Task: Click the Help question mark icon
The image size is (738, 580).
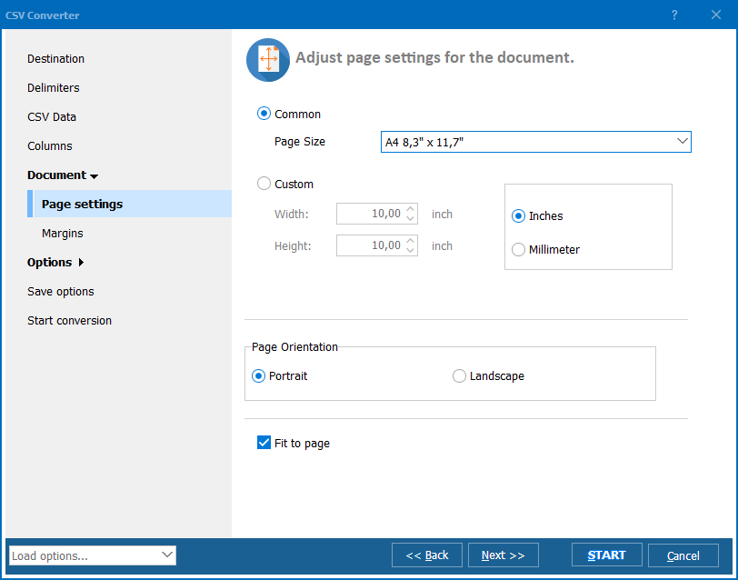Action: pos(674,15)
